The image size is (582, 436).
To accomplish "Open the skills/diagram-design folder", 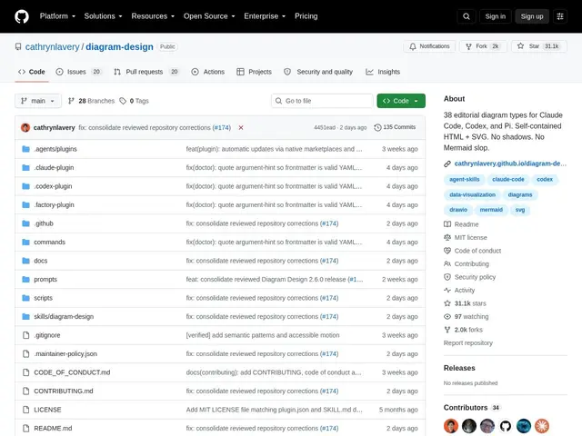I will [x=64, y=316].
